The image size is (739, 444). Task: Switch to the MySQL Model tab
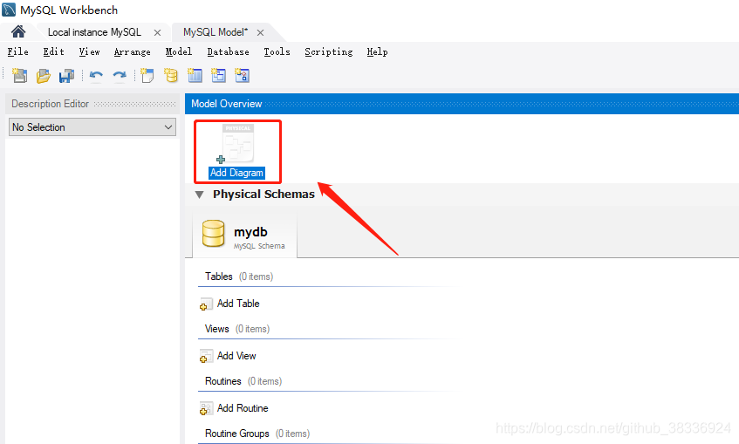coord(216,32)
